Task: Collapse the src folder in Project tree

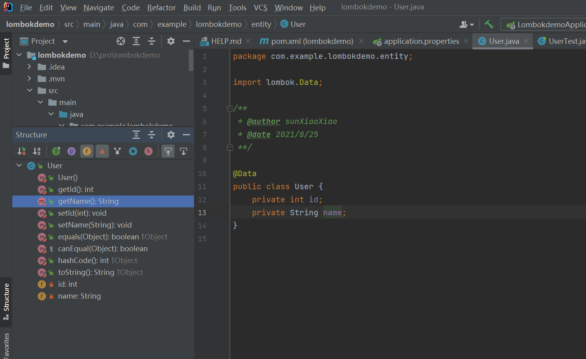Action: point(30,90)
